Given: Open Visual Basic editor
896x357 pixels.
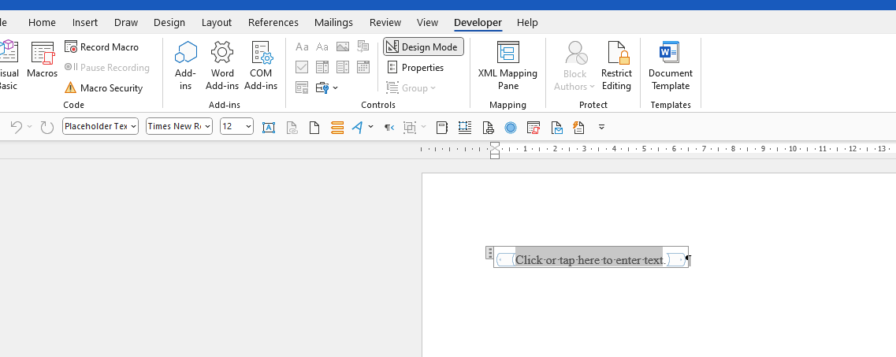Looking at the screenshot, I should pyautogui.click(x=9, y=65).
